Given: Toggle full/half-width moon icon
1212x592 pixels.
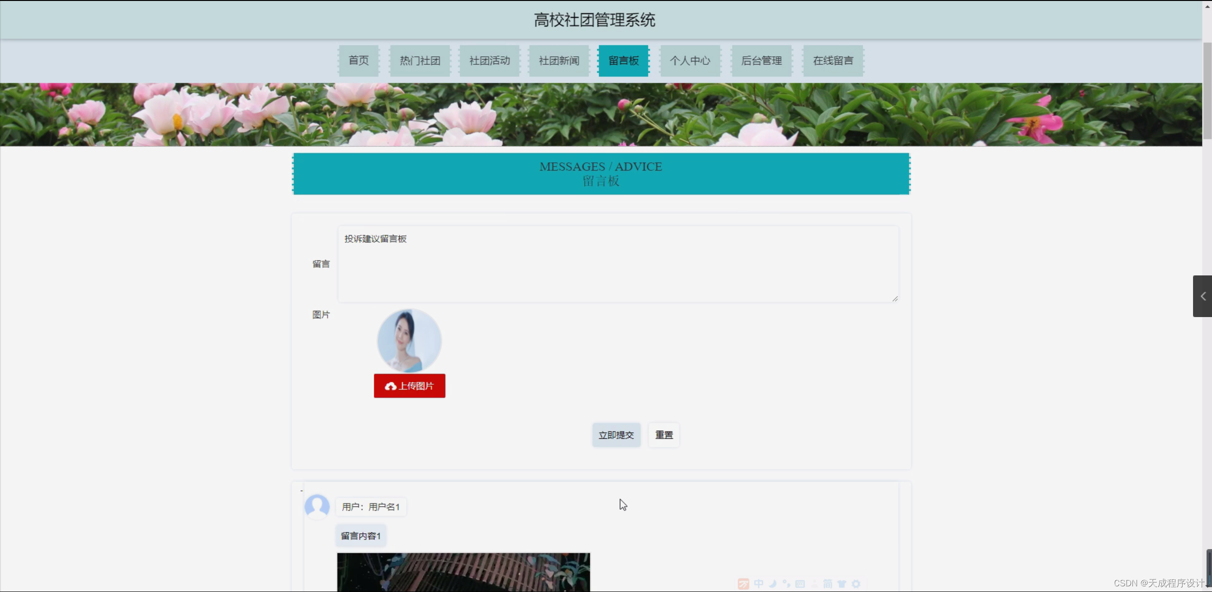Looking at the screenshot, I should [x=772, y=584].
